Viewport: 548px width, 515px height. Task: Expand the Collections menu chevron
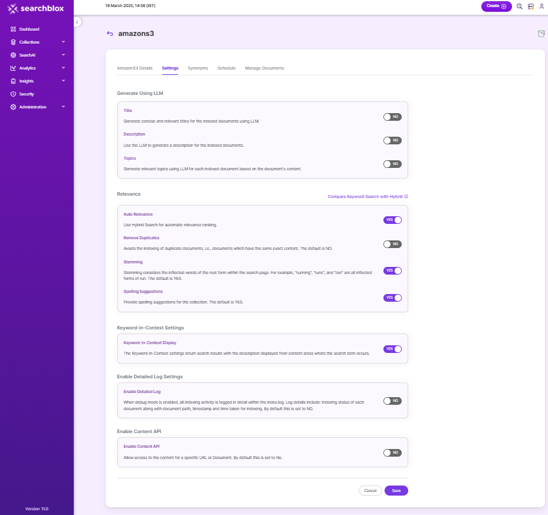(x=63, y=42)
